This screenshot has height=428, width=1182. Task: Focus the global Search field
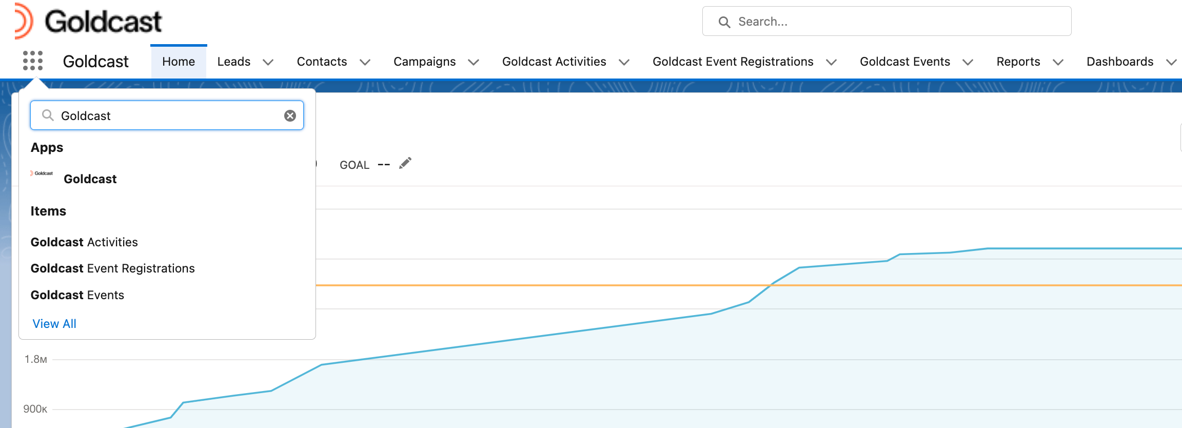coord(887,22)
